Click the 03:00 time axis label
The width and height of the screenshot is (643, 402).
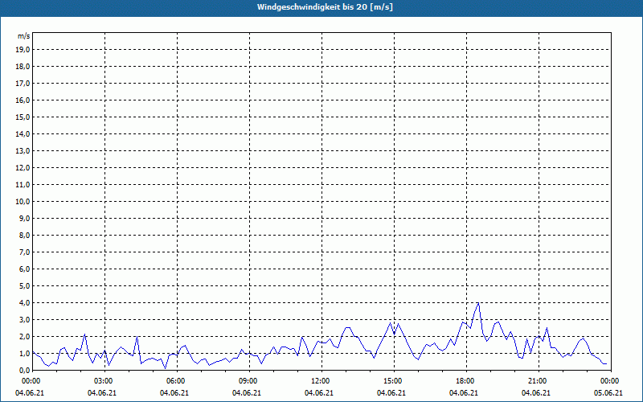tap(103, 380)
